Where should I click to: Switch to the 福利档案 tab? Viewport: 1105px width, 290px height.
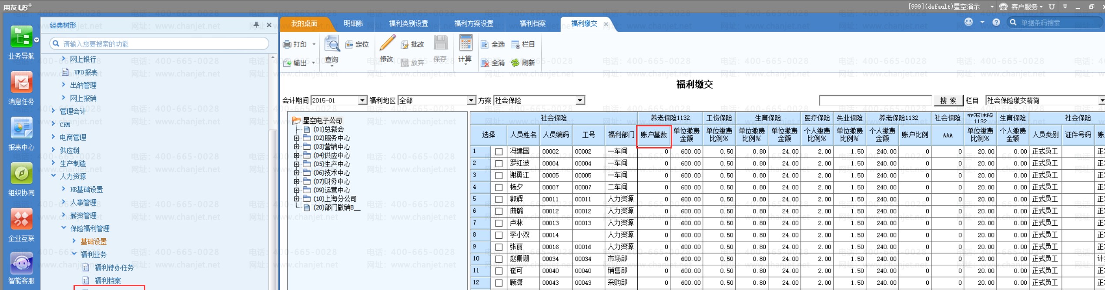tap(532, 23)
